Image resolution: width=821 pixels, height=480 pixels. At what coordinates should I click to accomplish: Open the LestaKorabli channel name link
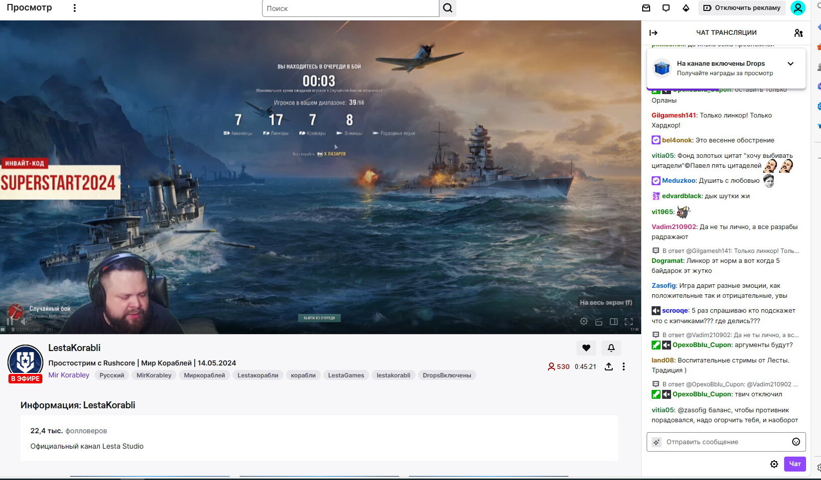pyautogui.click(x=74, y=348)
